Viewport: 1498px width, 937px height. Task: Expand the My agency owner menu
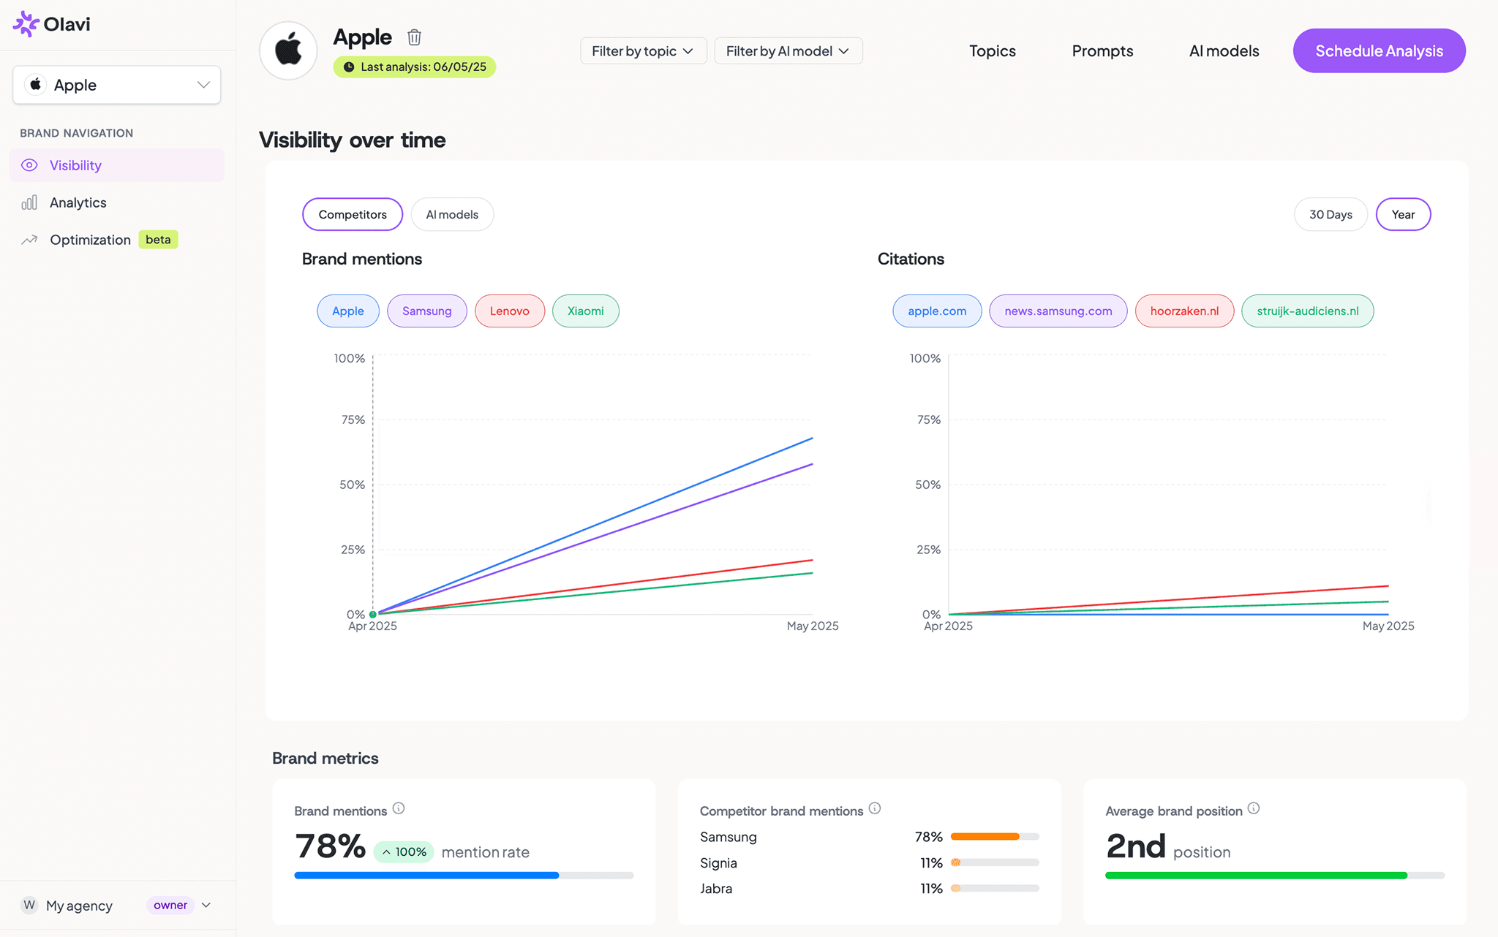click(206, 905)
